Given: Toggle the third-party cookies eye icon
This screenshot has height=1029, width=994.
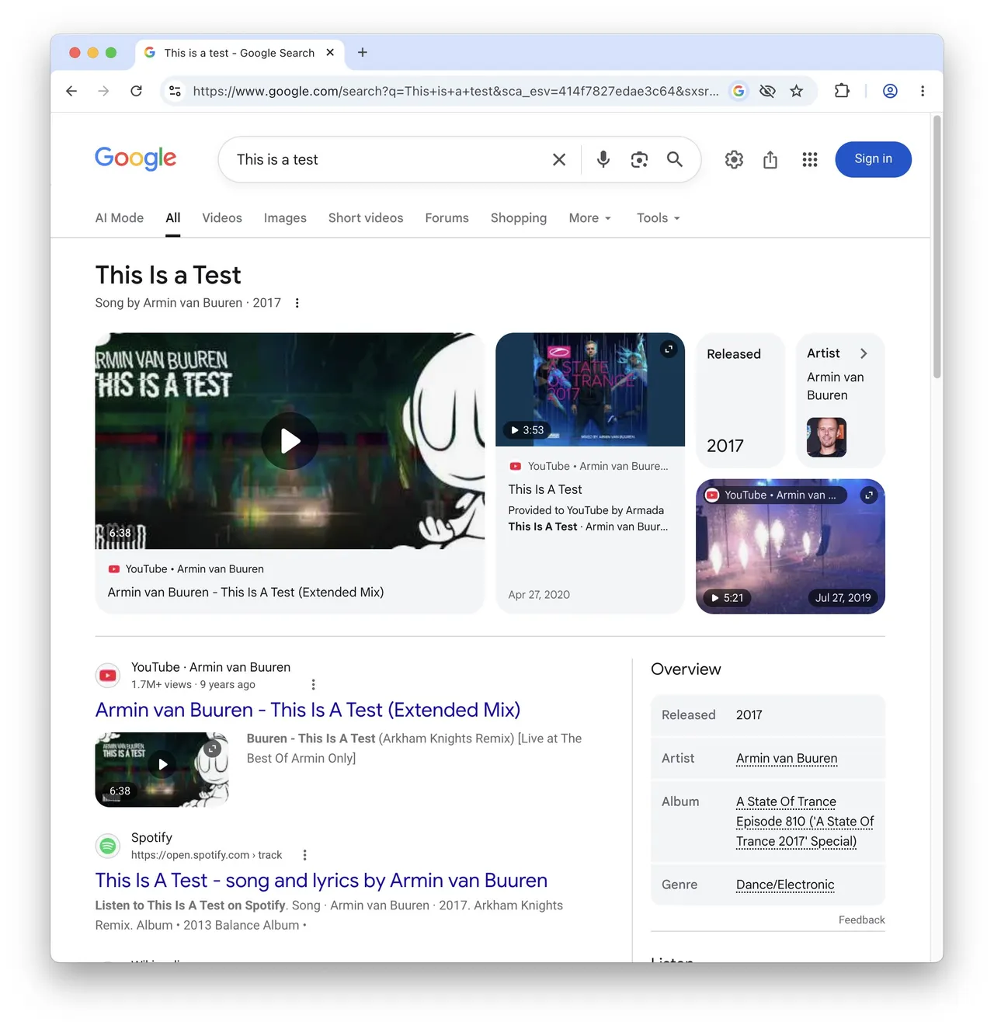Looking at the screenshot, I should click(x=767, y=91).
